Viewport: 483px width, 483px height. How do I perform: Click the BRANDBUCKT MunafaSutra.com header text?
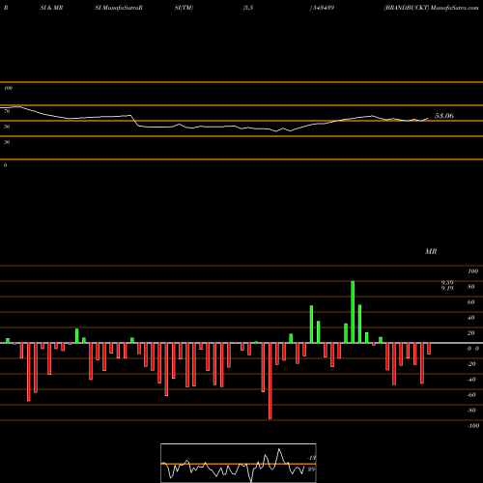(x=431, y=8)
